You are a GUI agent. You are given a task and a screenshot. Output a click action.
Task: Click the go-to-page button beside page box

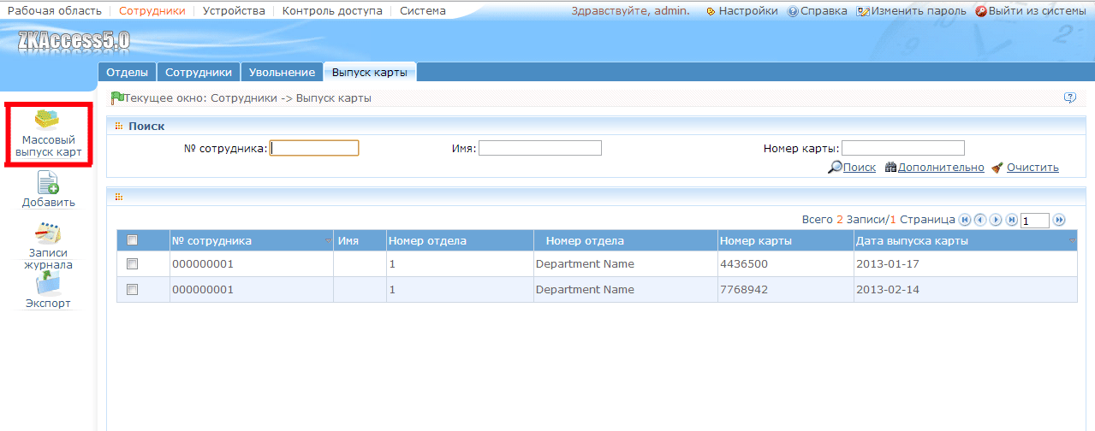click(1059, 220)
